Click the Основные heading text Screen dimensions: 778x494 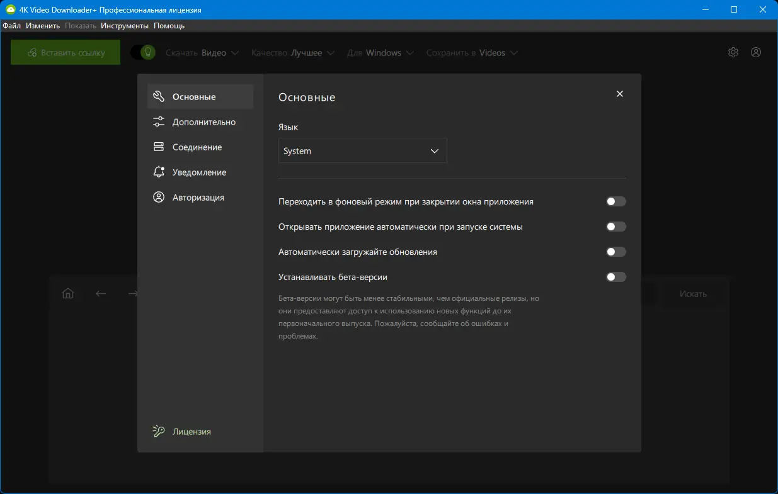point(307,98)
